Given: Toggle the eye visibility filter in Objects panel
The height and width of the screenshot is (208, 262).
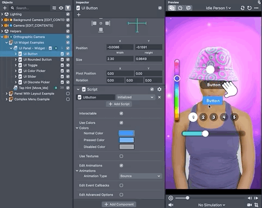Looking at the screenshot, I should [x=61, y=8].
